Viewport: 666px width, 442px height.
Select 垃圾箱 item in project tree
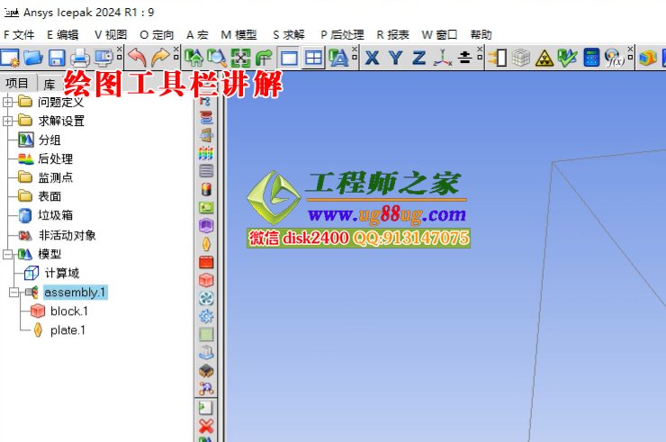(55, 216)
